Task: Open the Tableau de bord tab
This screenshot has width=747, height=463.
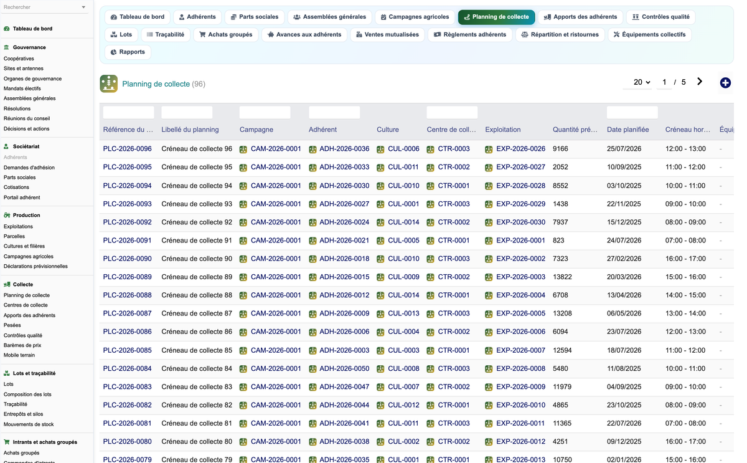Action: click(138, 17)
